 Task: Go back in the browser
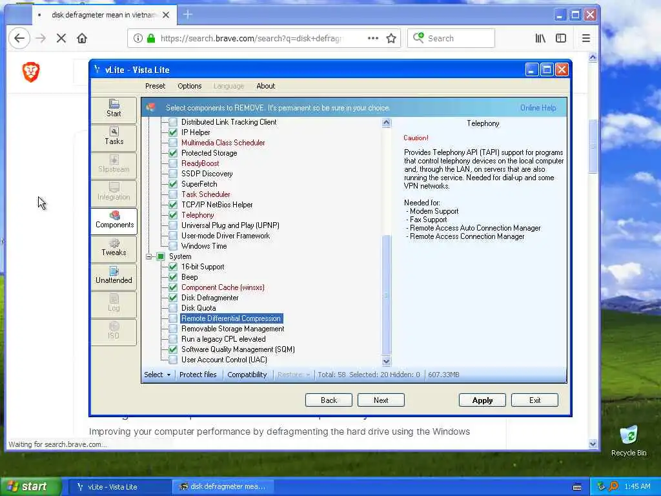point(19,38)
